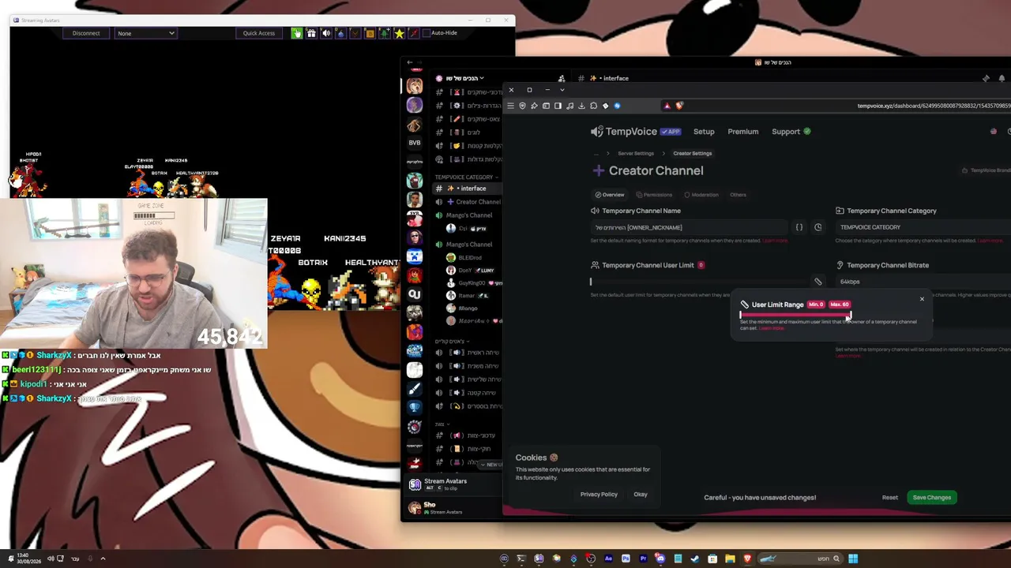
Task: Show hidden system tray icons
Action: coord(103,559)
